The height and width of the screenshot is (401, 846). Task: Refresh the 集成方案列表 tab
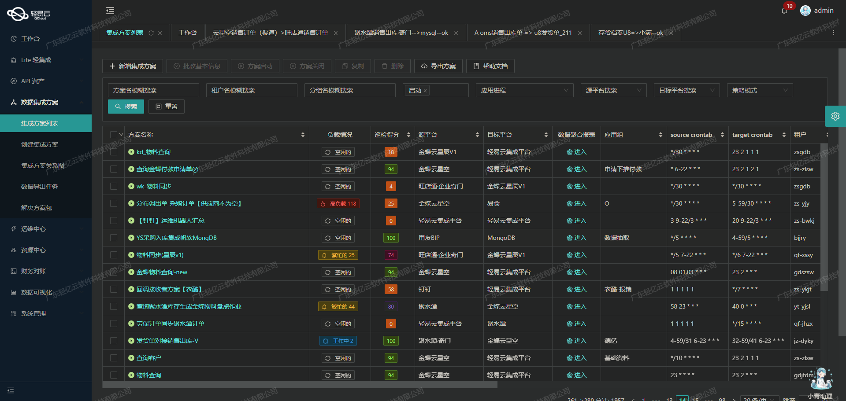point(151,33)
